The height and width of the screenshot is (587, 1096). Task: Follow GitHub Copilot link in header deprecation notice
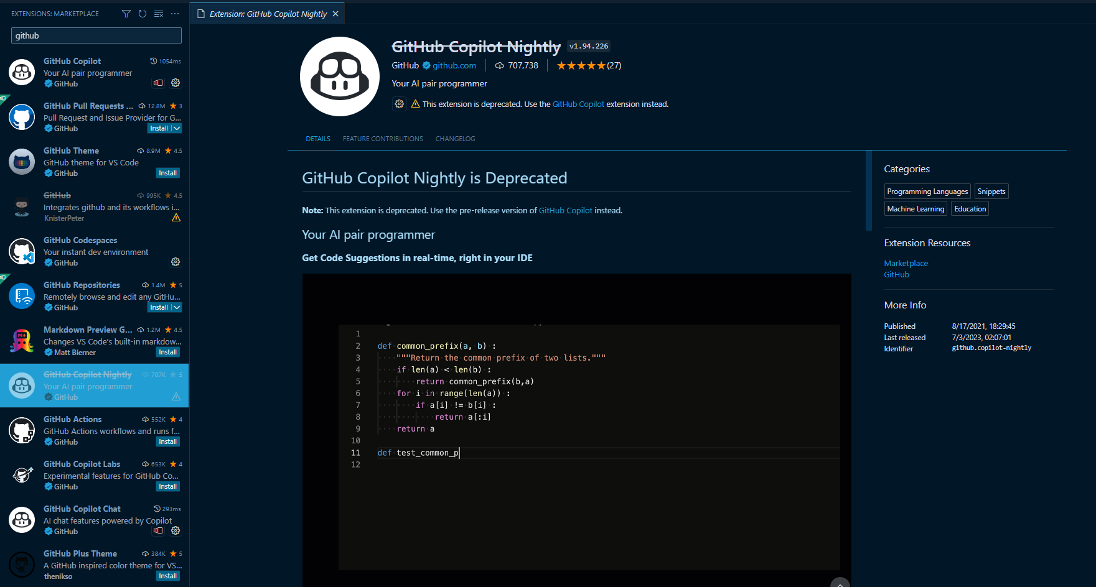[578, 104]
